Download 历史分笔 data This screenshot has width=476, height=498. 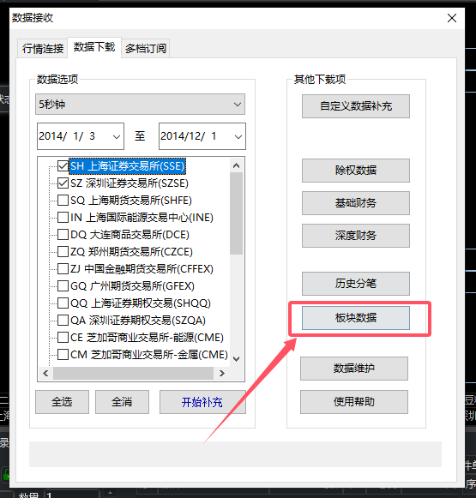click(356, 284)
